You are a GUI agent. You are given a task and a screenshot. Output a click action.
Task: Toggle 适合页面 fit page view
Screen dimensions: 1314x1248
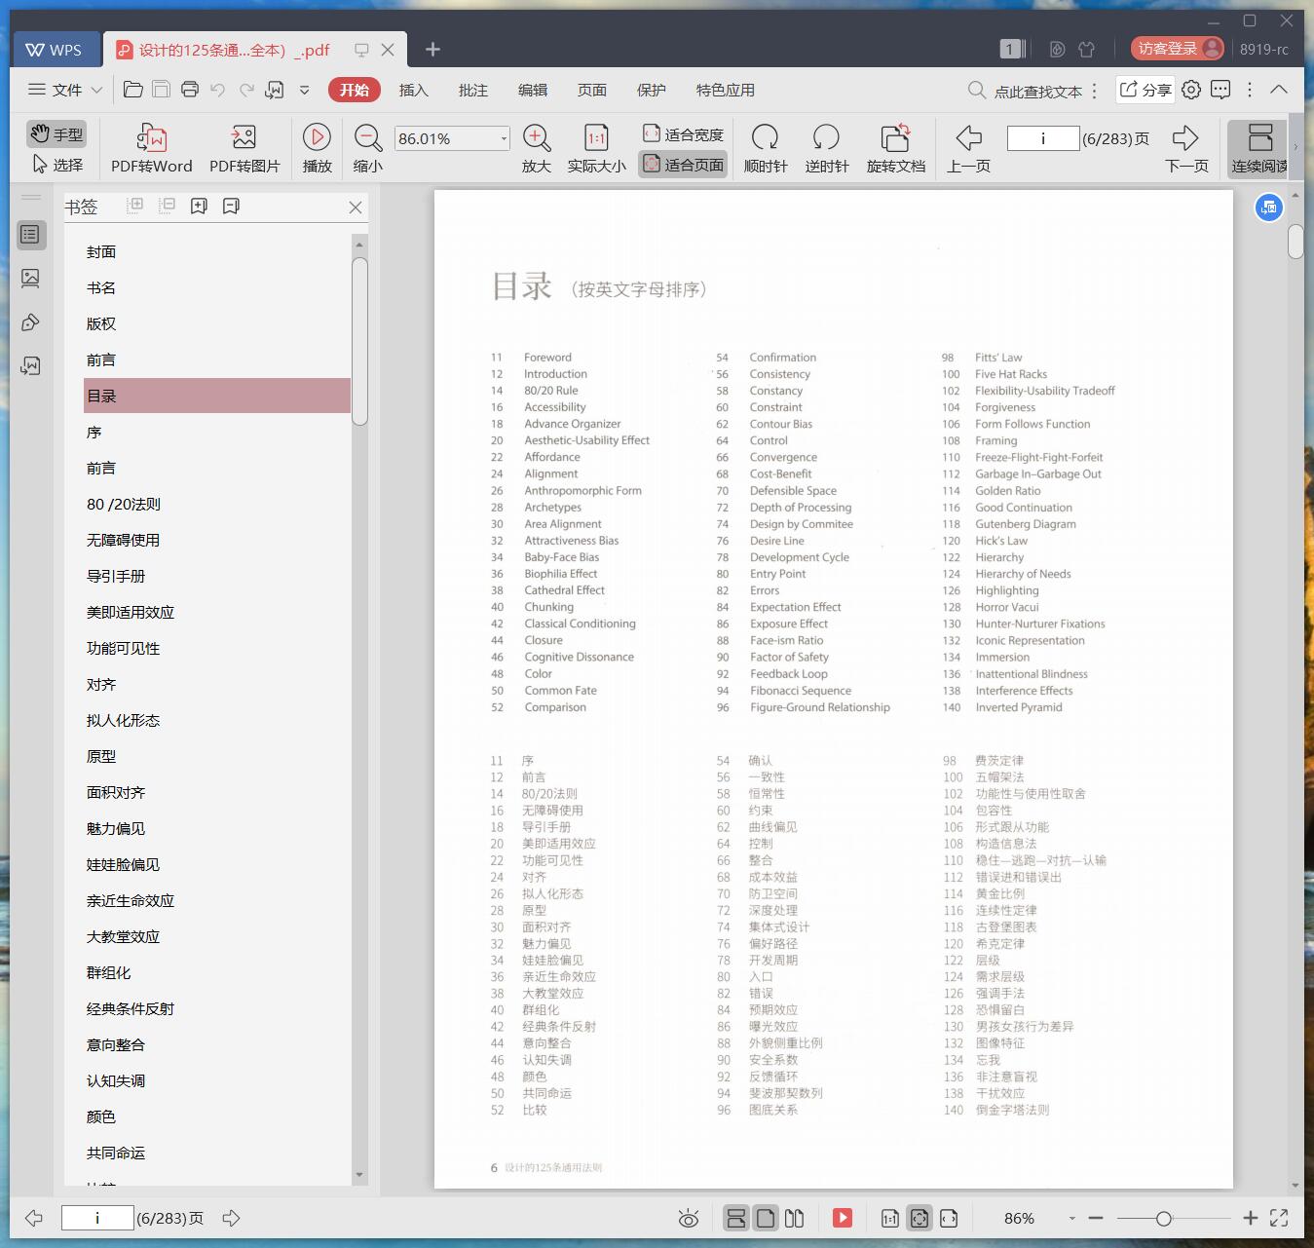click(683, 165)
